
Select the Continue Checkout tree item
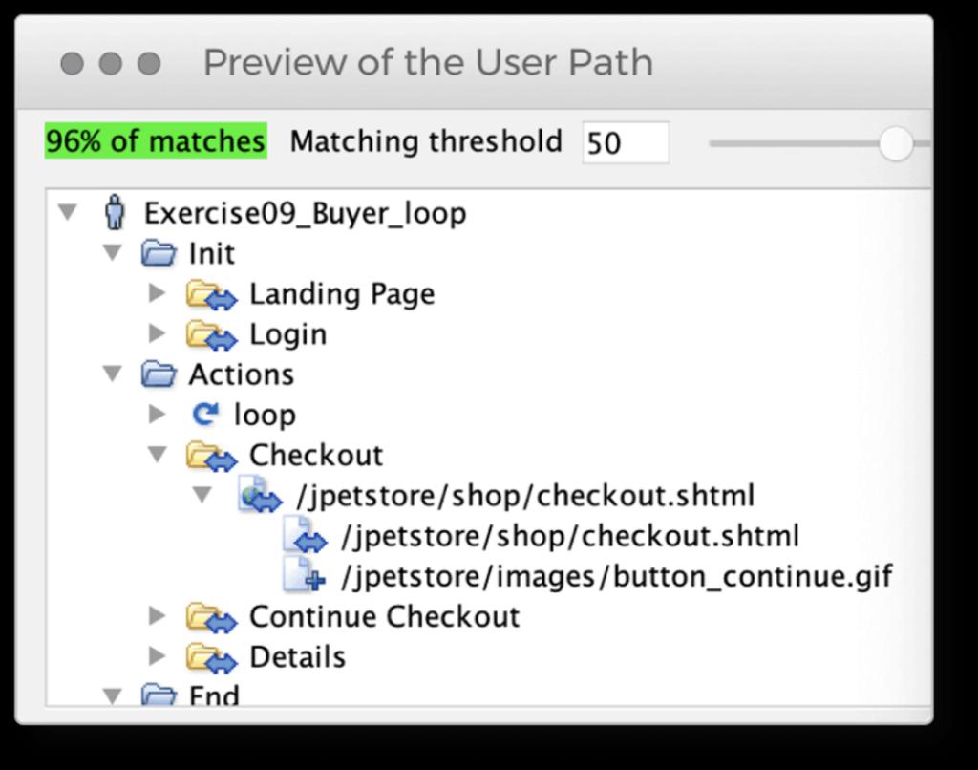pos(384,616)
